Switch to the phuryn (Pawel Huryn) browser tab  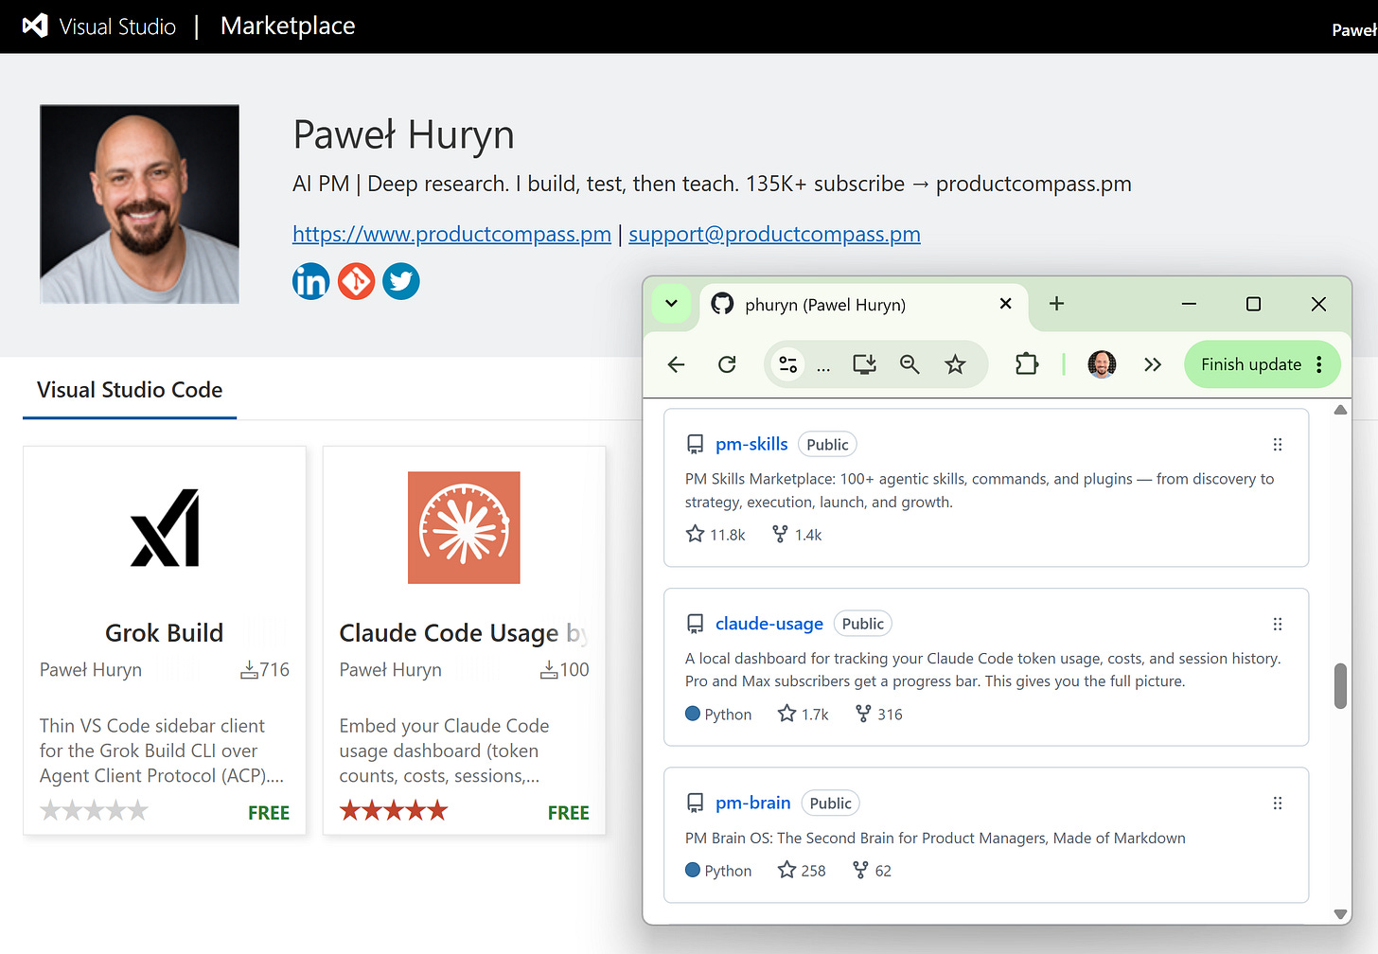[x=863, y=305]
